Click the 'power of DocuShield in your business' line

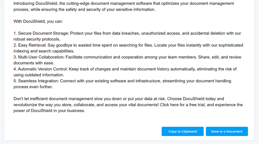(x=49, y=111)
